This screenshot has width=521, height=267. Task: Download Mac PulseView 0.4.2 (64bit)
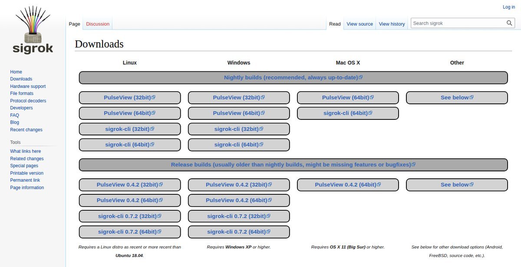click(x=348, y=184)
